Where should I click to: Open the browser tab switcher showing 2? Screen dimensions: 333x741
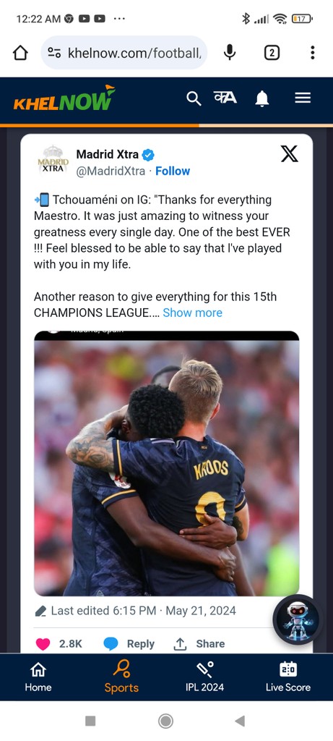tap(271, 53)
